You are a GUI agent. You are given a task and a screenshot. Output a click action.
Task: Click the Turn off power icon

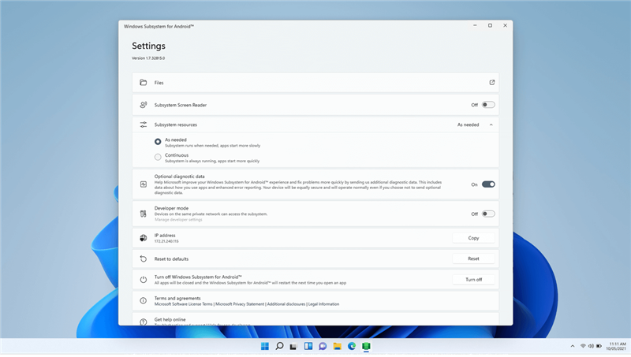[x=144, y=280]
